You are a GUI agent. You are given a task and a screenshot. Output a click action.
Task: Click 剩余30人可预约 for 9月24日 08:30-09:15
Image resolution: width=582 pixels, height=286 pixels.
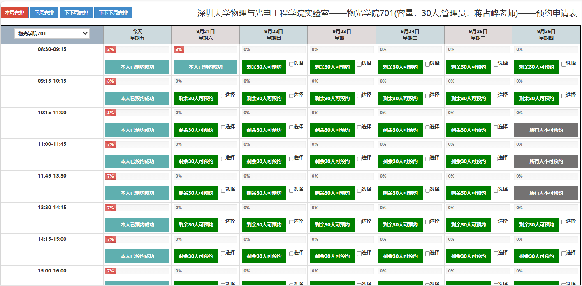pyautogui.click(x=400, y=67)
